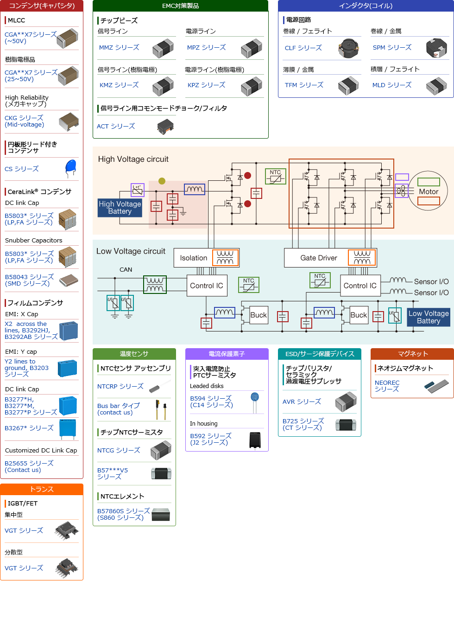The width and height of the screenshot is (454, 618).
Task: Click the Motor symbol in the circuit diagram
Action: click(x=429, y=191)
